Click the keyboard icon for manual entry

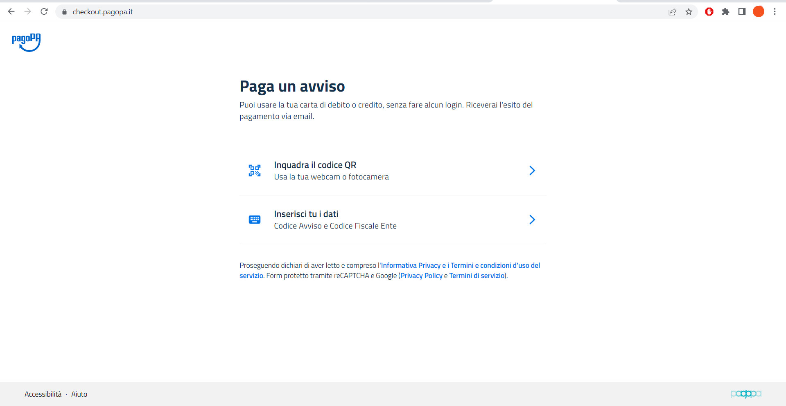coord(254,220)
